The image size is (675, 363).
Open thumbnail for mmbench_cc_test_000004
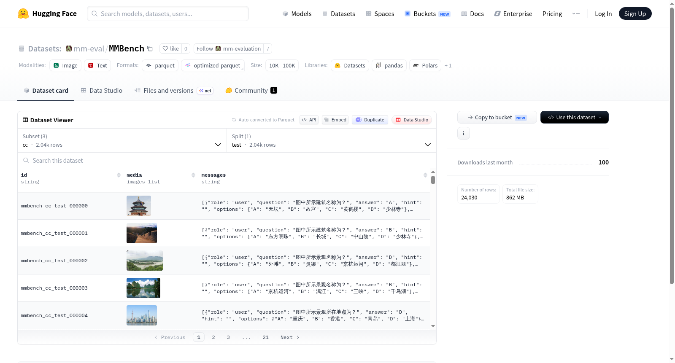142,315
